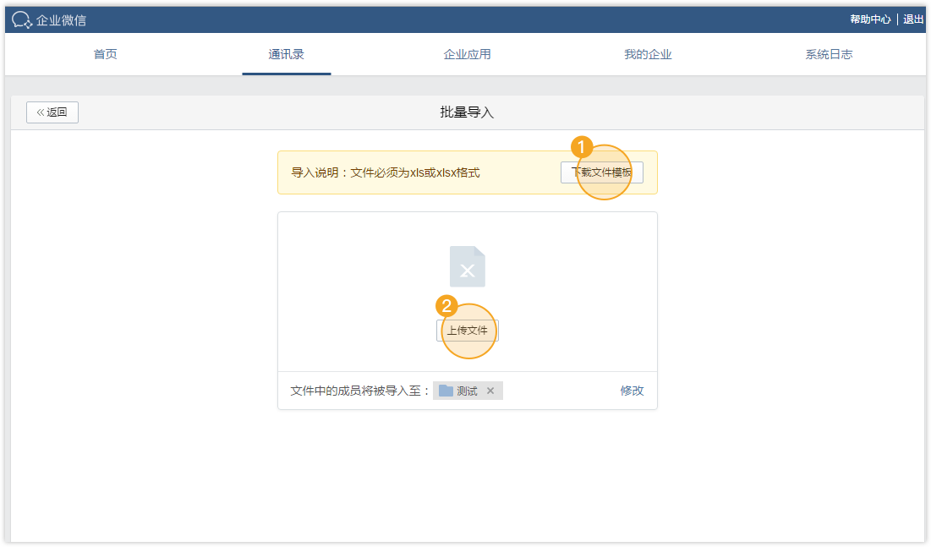Image resolution: width=931 pixels, height=547 pixels.
Task: Log out using the 退出 link
Action: tap(913, 19)
